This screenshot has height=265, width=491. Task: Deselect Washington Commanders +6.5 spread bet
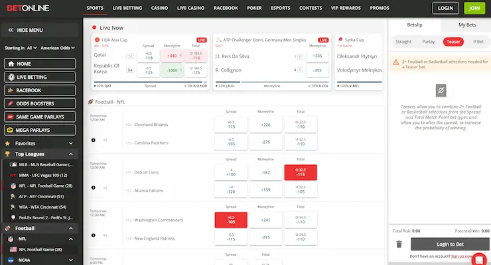(x=231, y=220)
